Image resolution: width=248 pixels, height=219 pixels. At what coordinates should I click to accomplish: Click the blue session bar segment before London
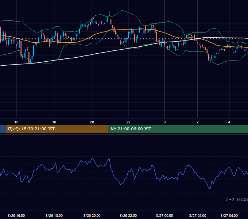point(3,129)
